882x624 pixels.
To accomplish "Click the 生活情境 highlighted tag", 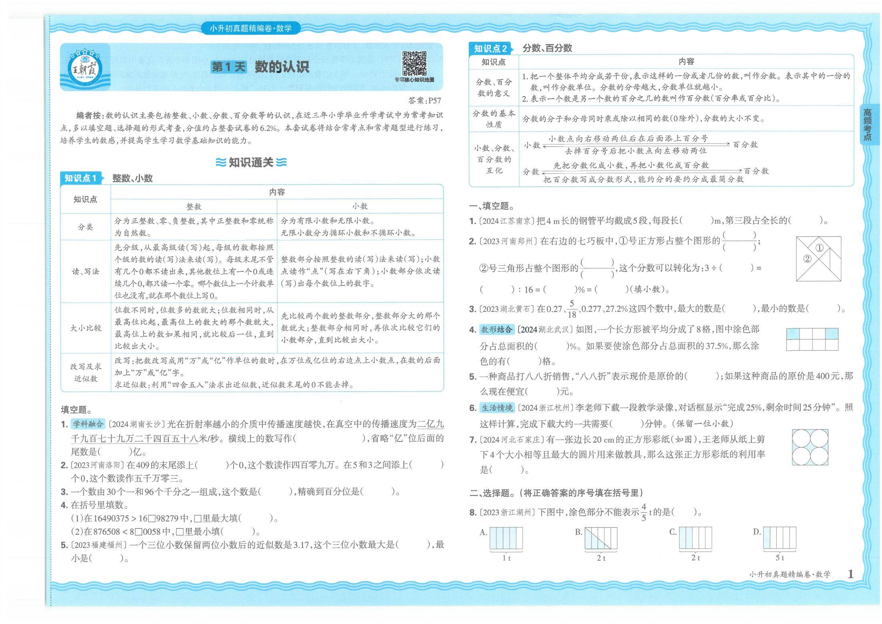I will pyautogui.click(x=496, y=408).
